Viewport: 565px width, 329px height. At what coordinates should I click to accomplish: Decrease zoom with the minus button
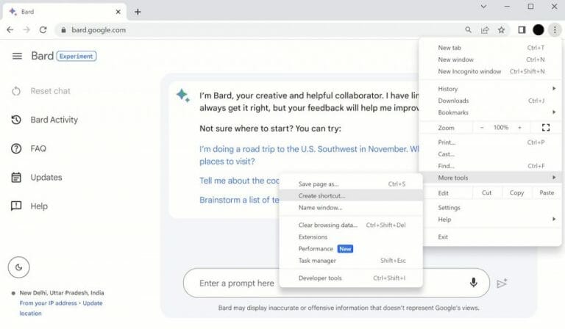(x=482, y=127)
